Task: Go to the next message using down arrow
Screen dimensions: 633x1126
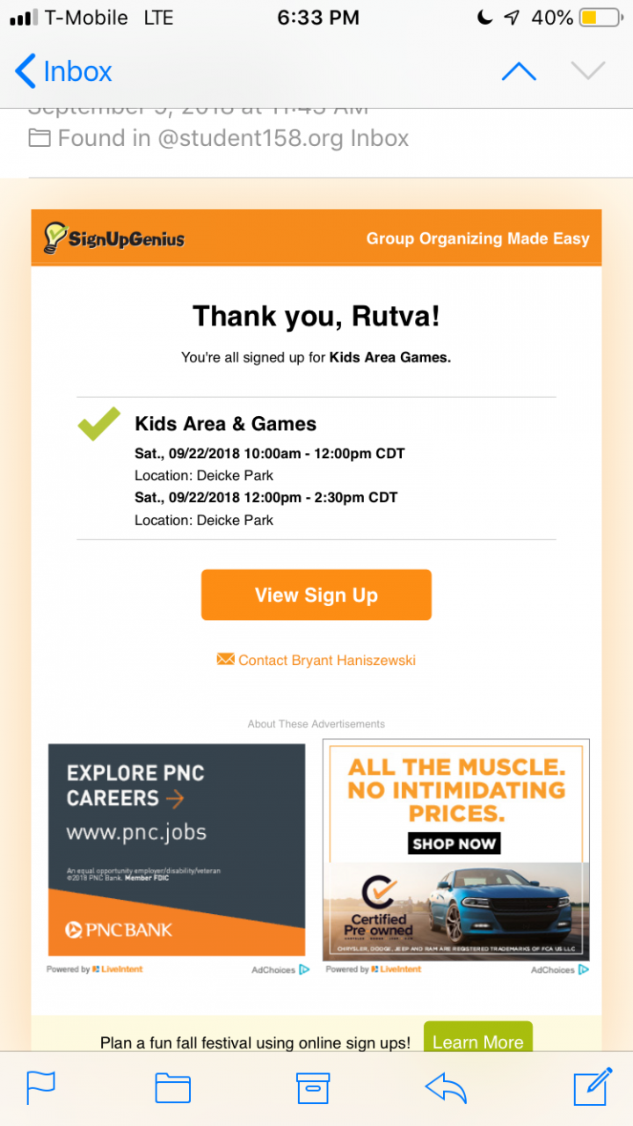Action: [588, 71]
